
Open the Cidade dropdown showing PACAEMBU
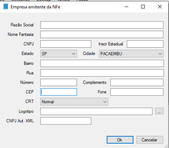pyautogui.click(x=131, y=53)
